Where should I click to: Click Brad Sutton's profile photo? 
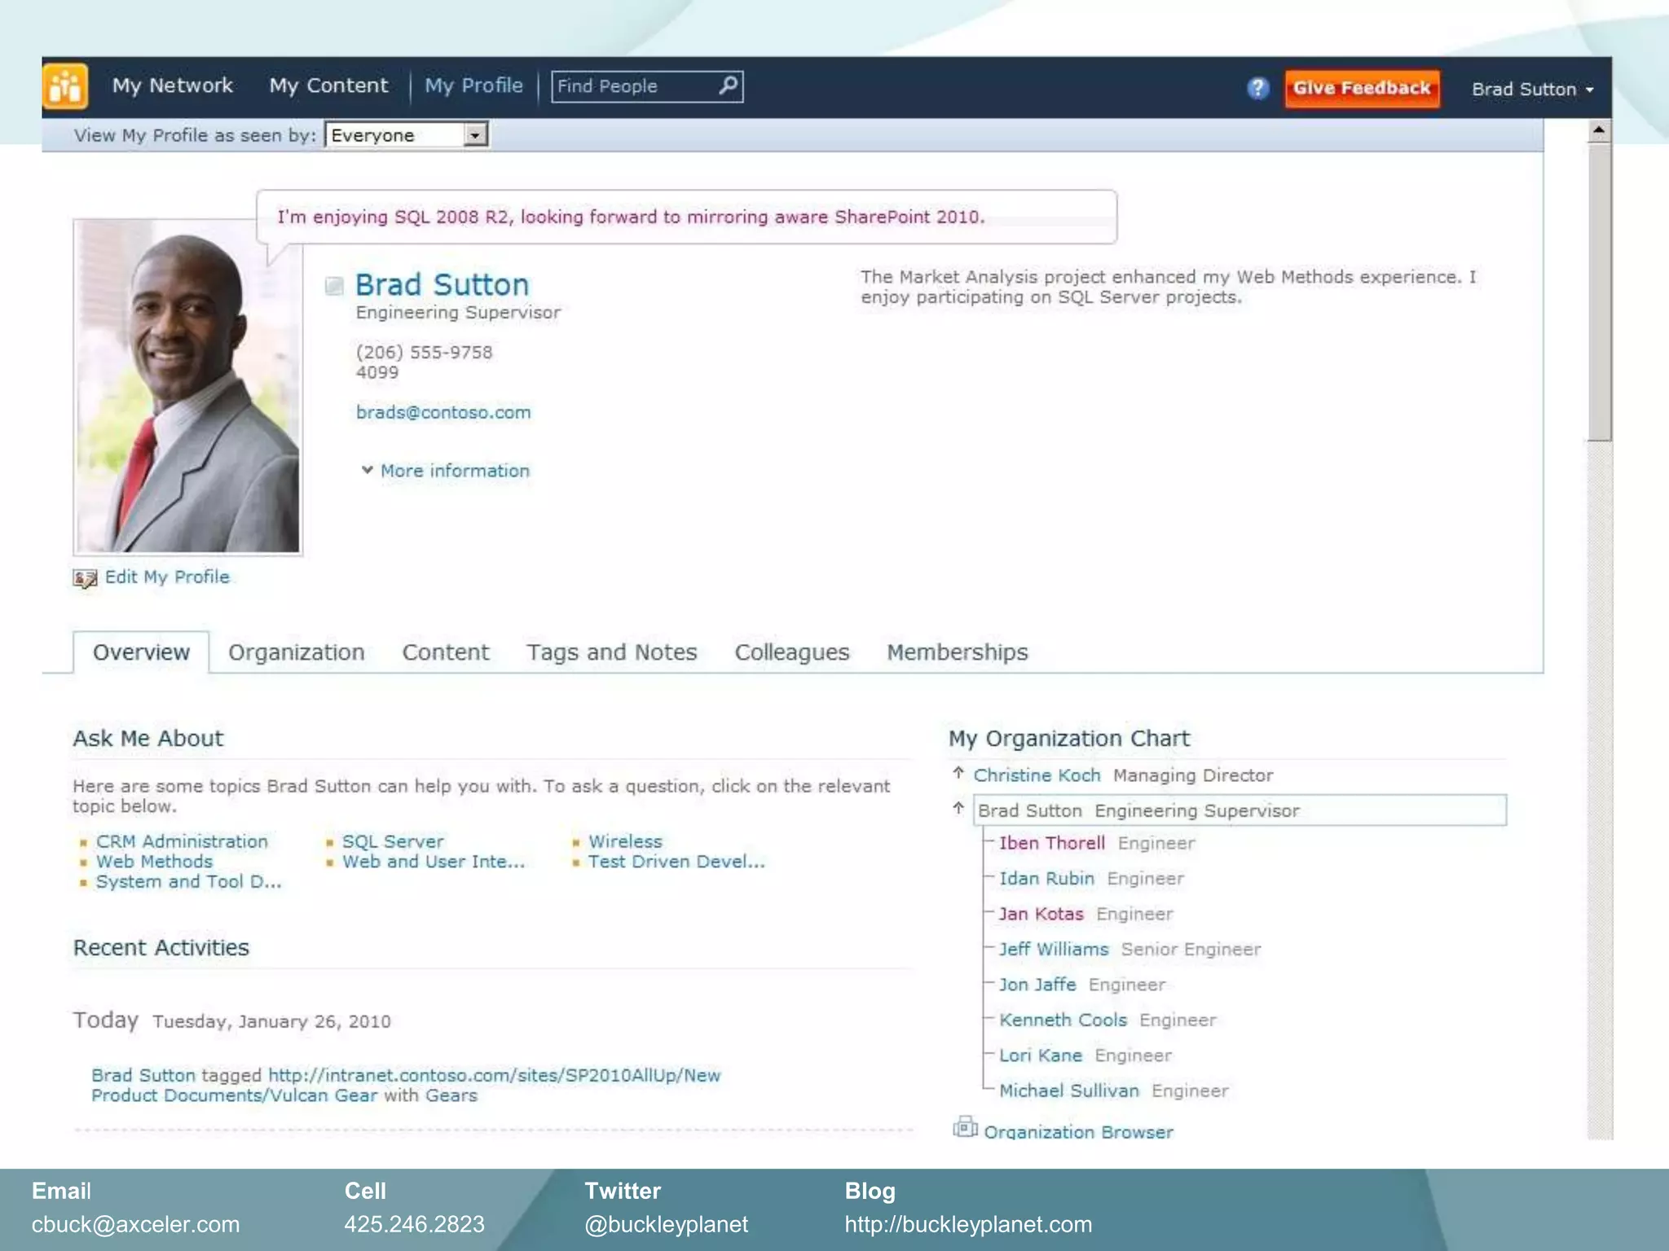tap(187, 388)
